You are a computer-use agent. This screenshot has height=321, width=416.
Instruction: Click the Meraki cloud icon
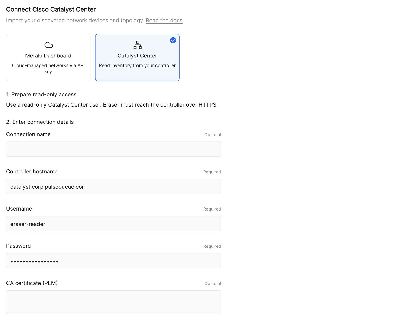48,45
